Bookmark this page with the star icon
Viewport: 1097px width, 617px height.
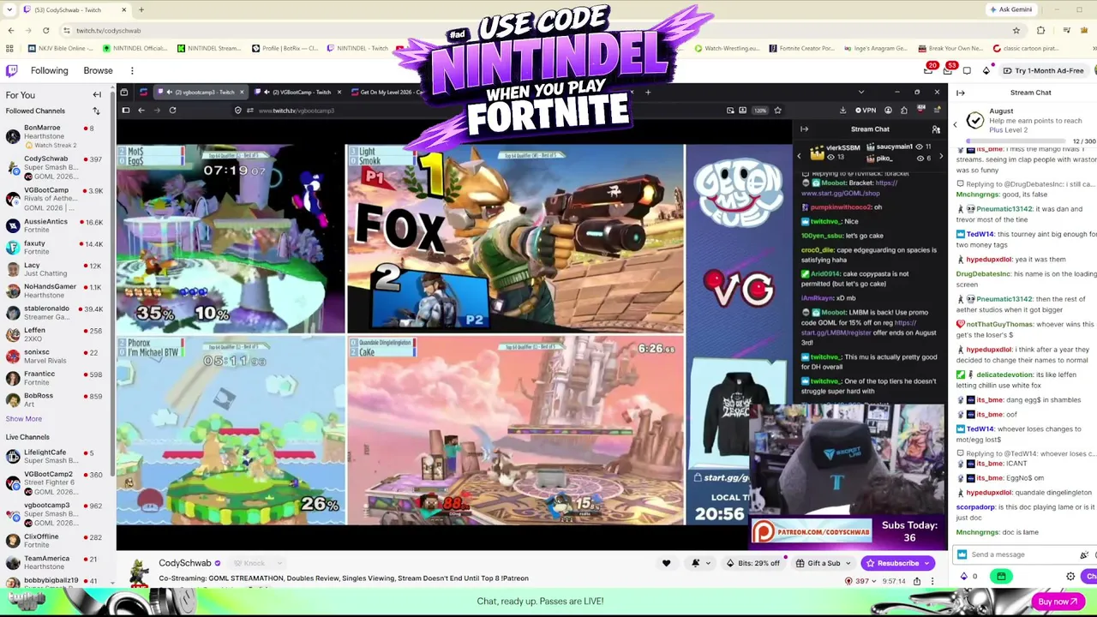pyautogui.click(x=1016, y=31)
